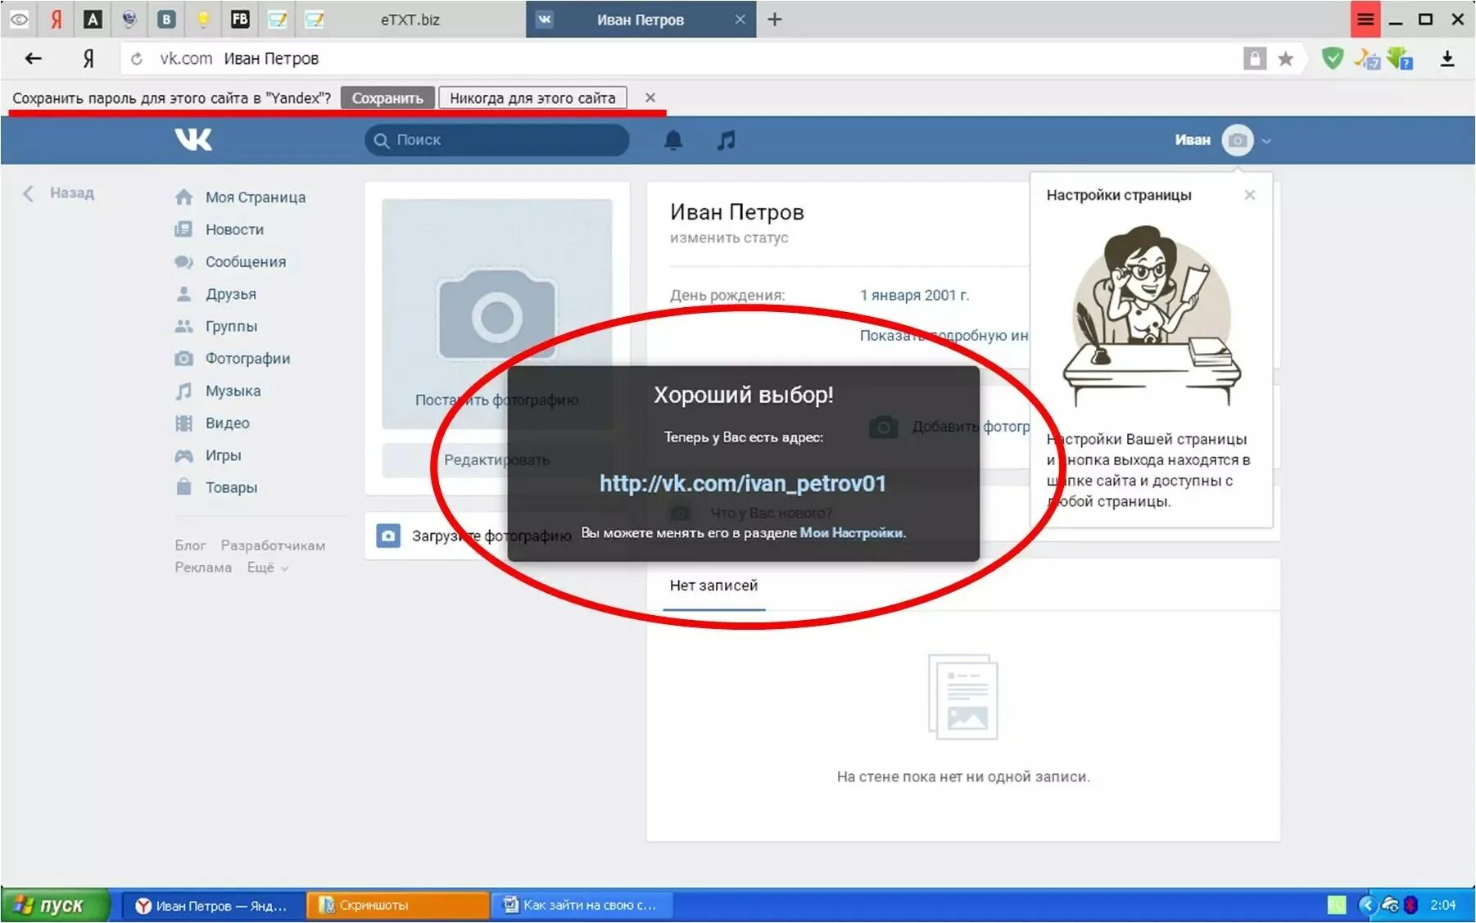Open the pinned Я tab icon
Viewport: 1476px width, 923px height.
click(56, 19)
